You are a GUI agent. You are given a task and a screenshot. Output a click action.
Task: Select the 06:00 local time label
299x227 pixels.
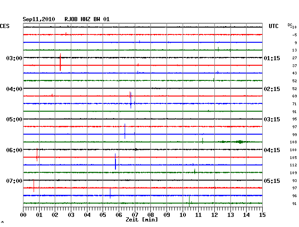[14, 150]
